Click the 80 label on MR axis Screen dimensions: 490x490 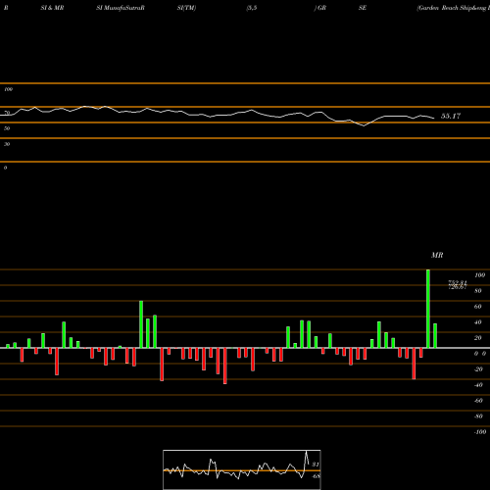[478, 291]
